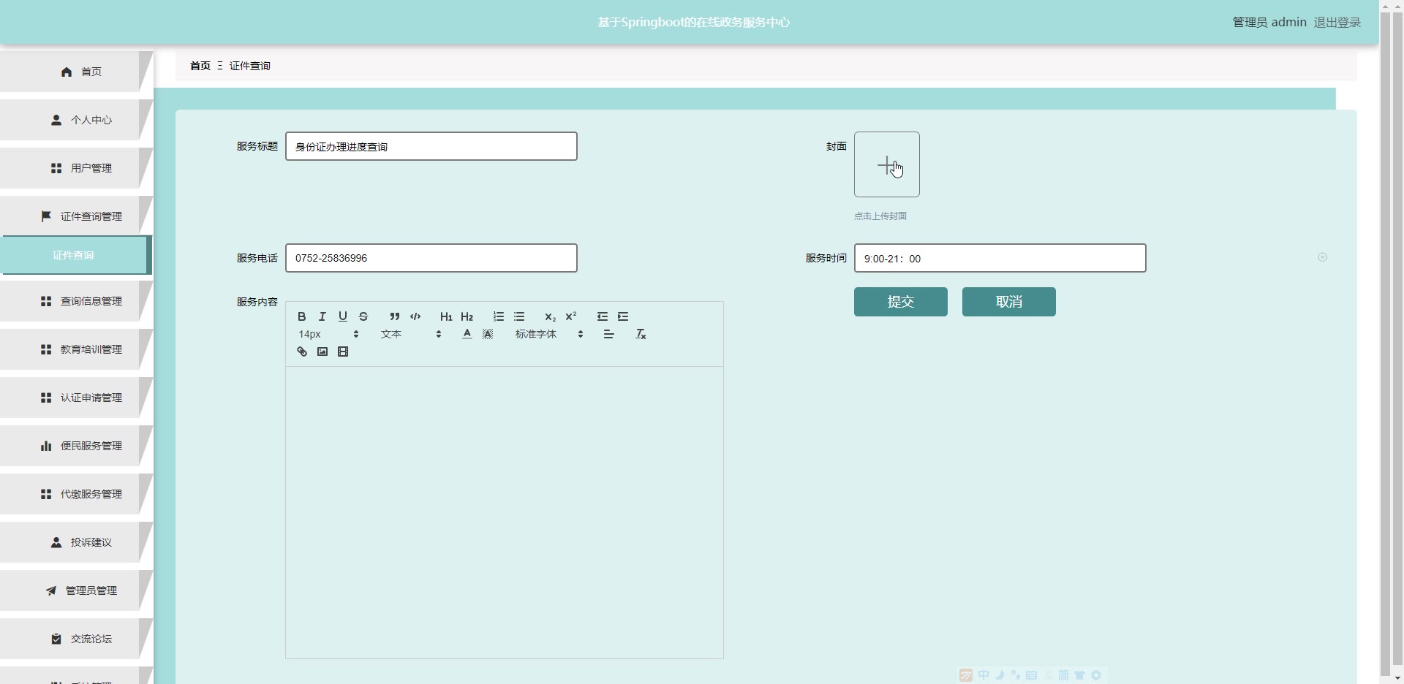This screenshot has height=684, width=1404.
Task: Open the 标准字体 font family dropdown
Action: [550, 334]
